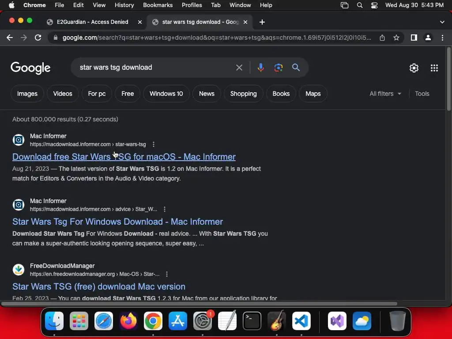The image size is (452, 339).
Task: Open Download free Star Wars TSG for macOS link
Action: point(124,157)
